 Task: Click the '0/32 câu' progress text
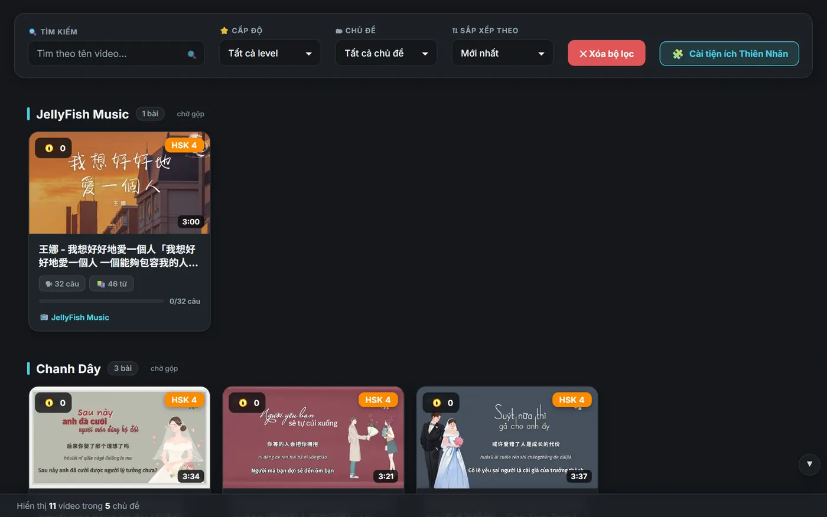[185, 301]
